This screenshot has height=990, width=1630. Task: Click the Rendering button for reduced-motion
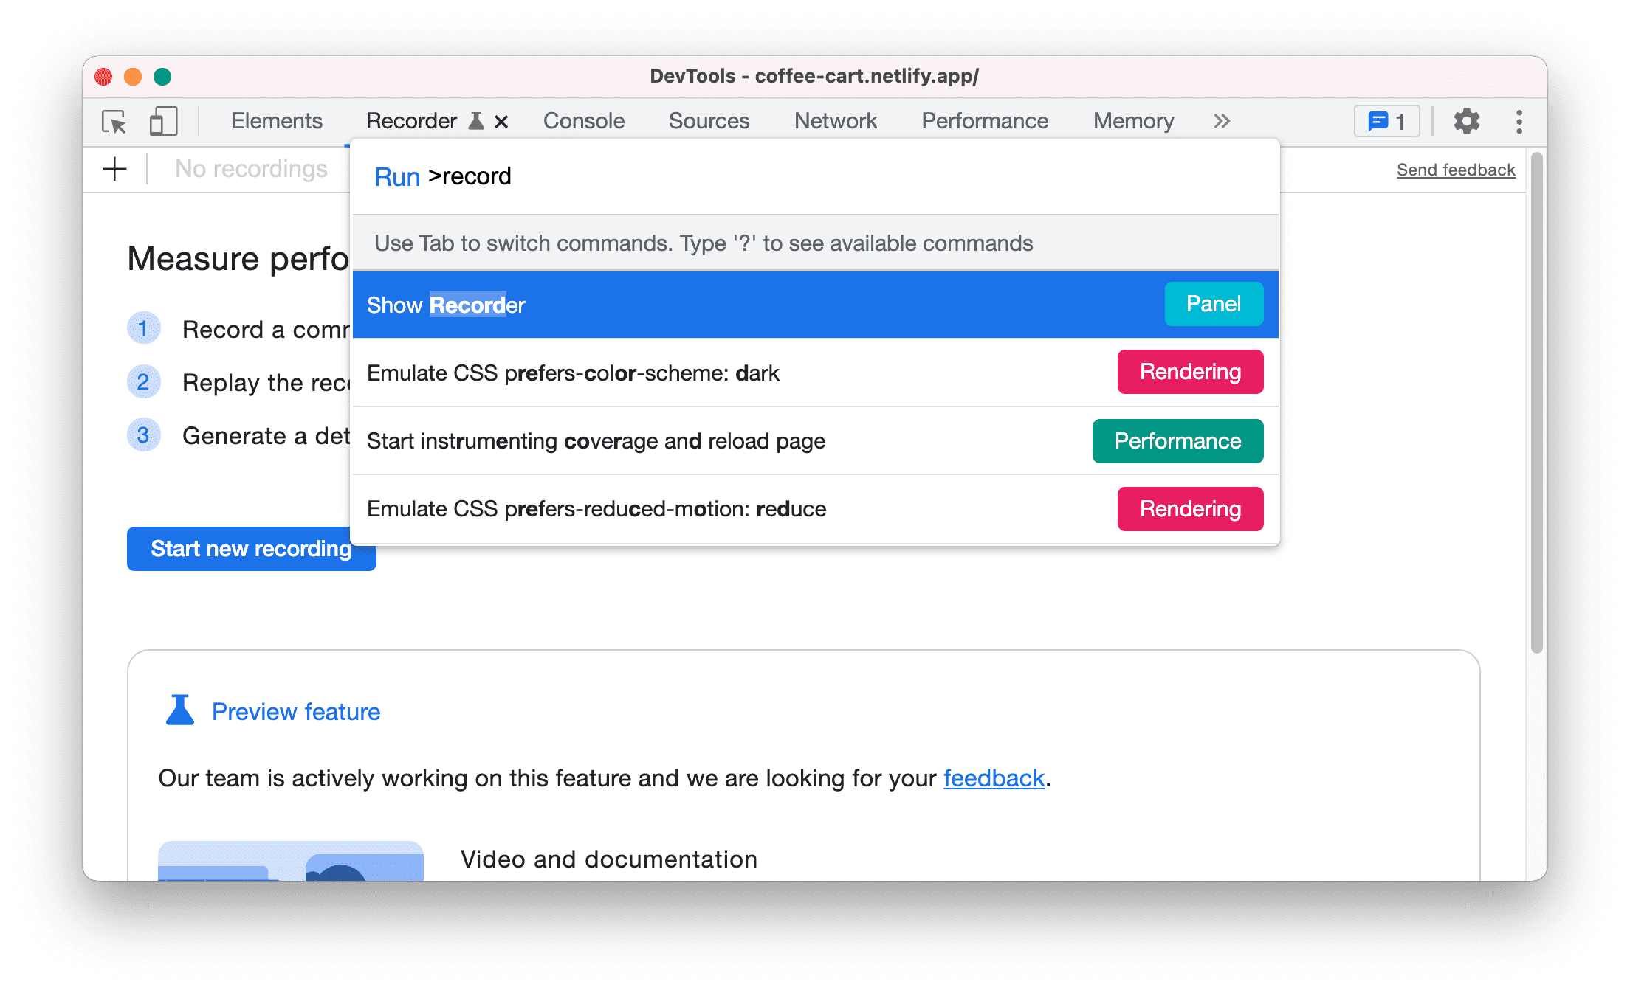click(x=1190, y=508)
